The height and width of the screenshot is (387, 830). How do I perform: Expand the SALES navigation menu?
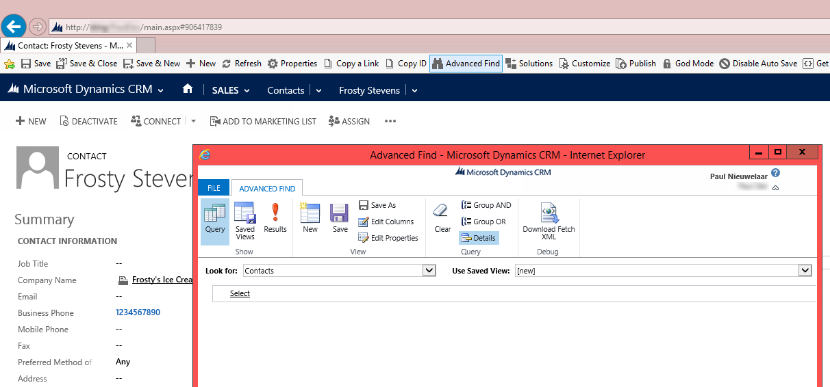(x=231, y=90)
